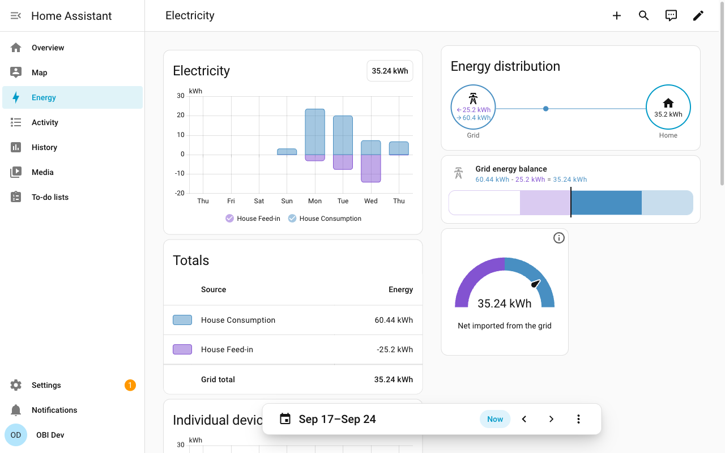Open the assistant chat icon
The width and height of the screenshot is (725, 453).
coord(671,16)
